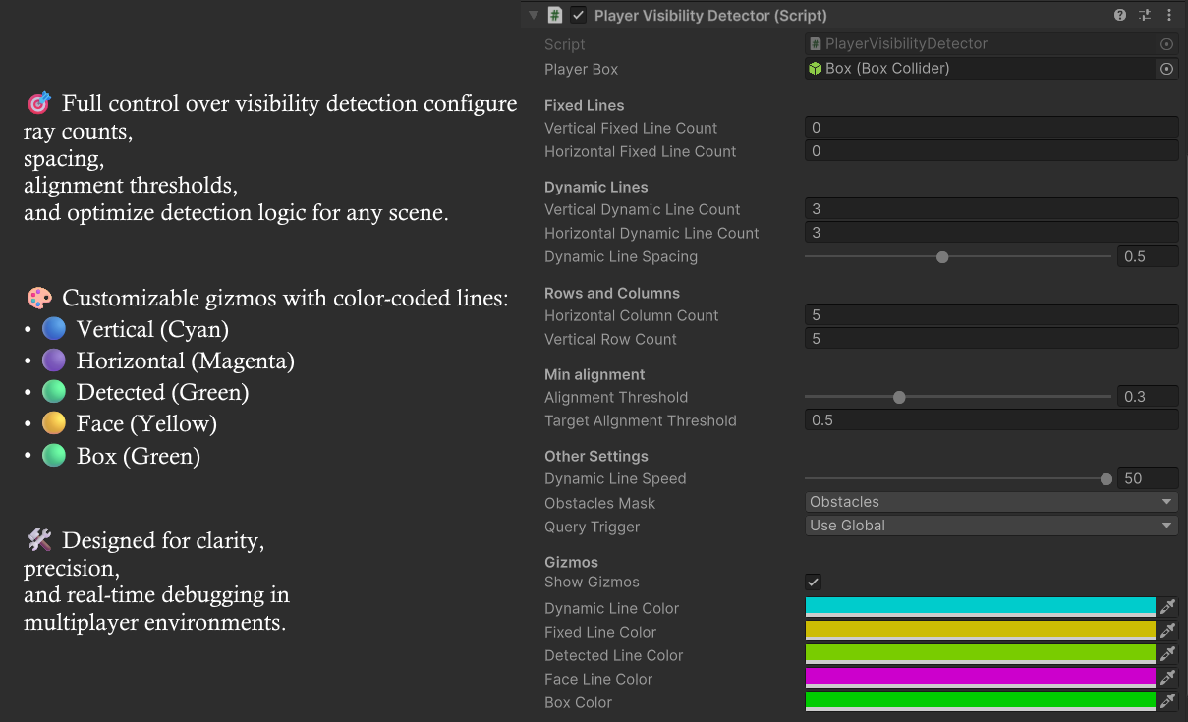Screen dimensions: 1188x722
Task: Open the Obstacles Mask dropdown
Action: point(990,501)
